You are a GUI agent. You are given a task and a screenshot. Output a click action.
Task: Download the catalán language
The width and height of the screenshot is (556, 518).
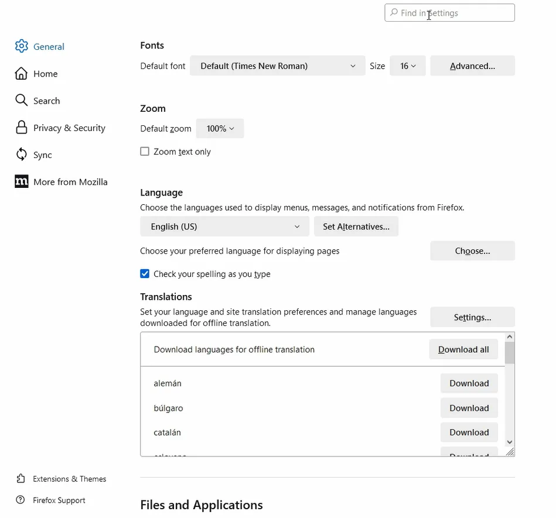click(x=469, y=433)
